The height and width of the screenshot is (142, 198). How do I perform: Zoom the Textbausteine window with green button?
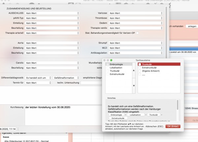(x=111, y=60)
